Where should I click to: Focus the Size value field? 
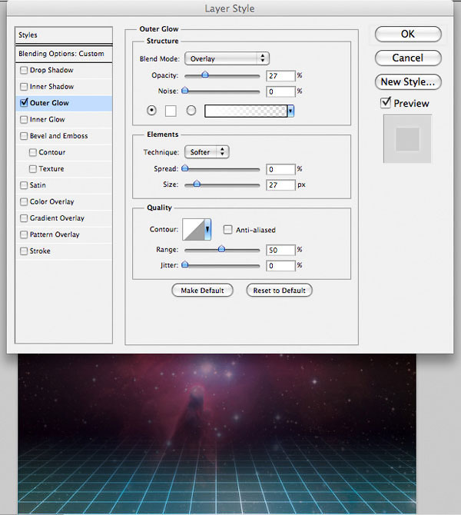pos(280,185)
